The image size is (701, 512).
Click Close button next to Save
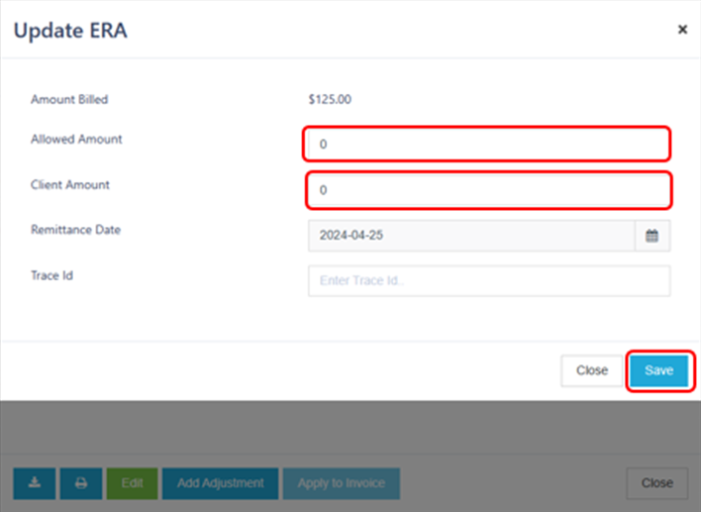tap(591, 370)
